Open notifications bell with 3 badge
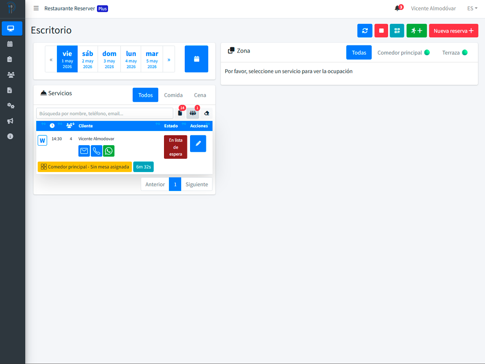This screenshot has width=485, height=364. [x=398, y=8]
